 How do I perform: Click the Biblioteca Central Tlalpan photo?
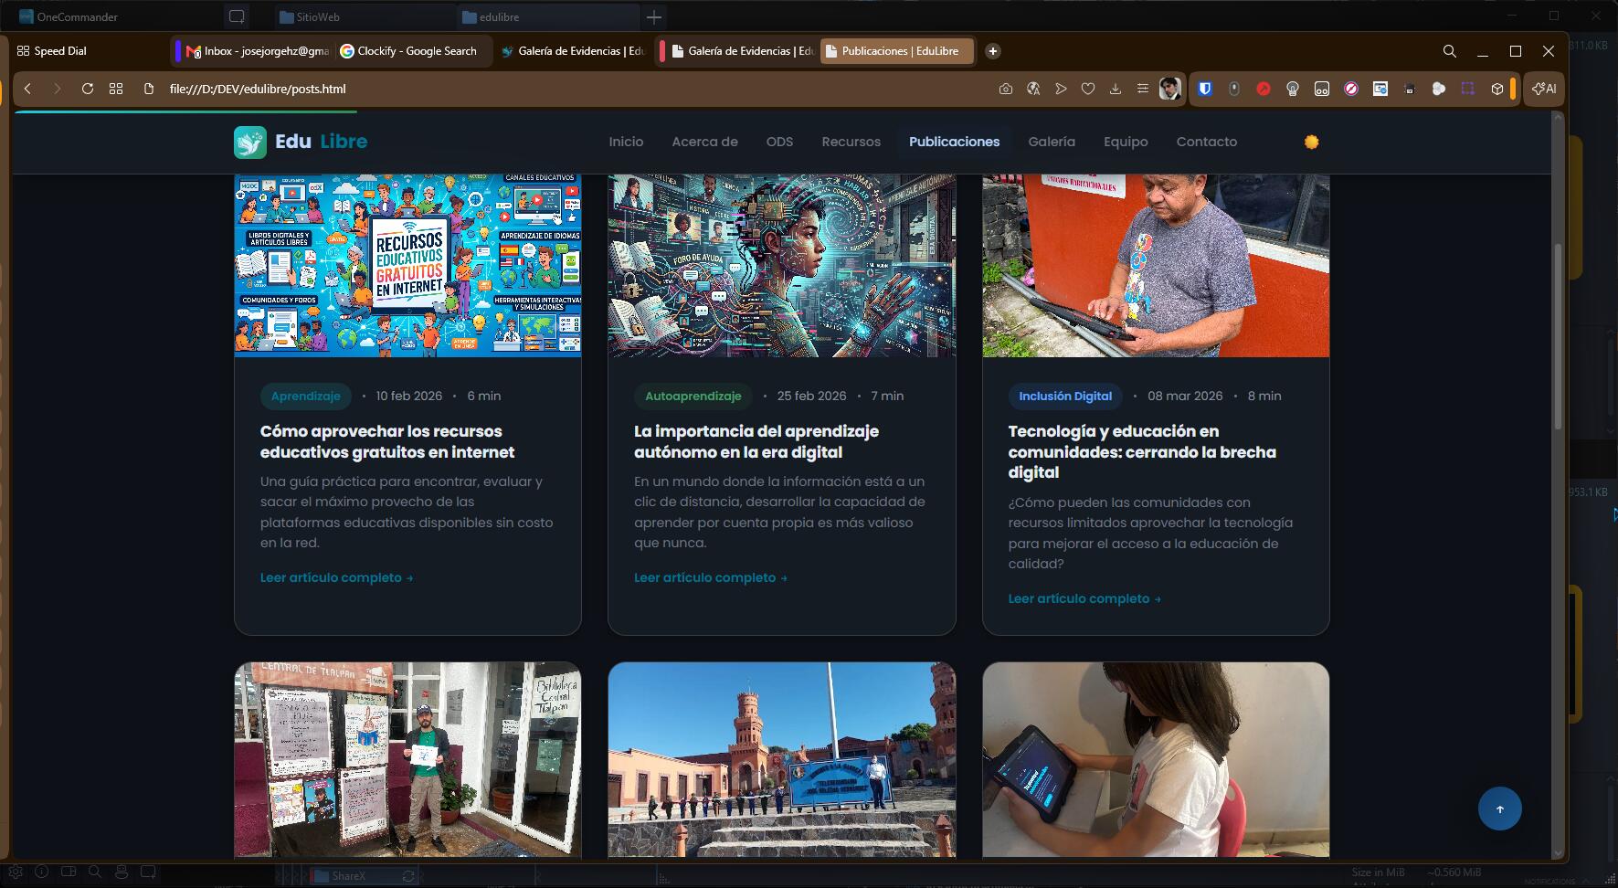tap(407, 760)
